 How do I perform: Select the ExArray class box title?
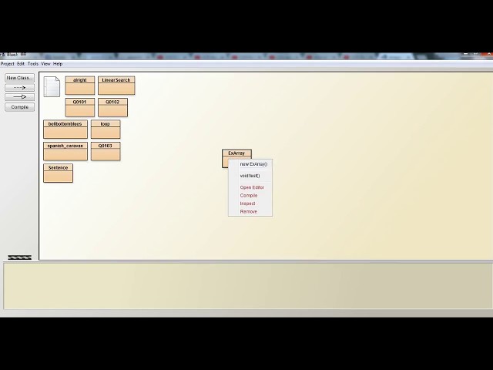tap(236, 153)
